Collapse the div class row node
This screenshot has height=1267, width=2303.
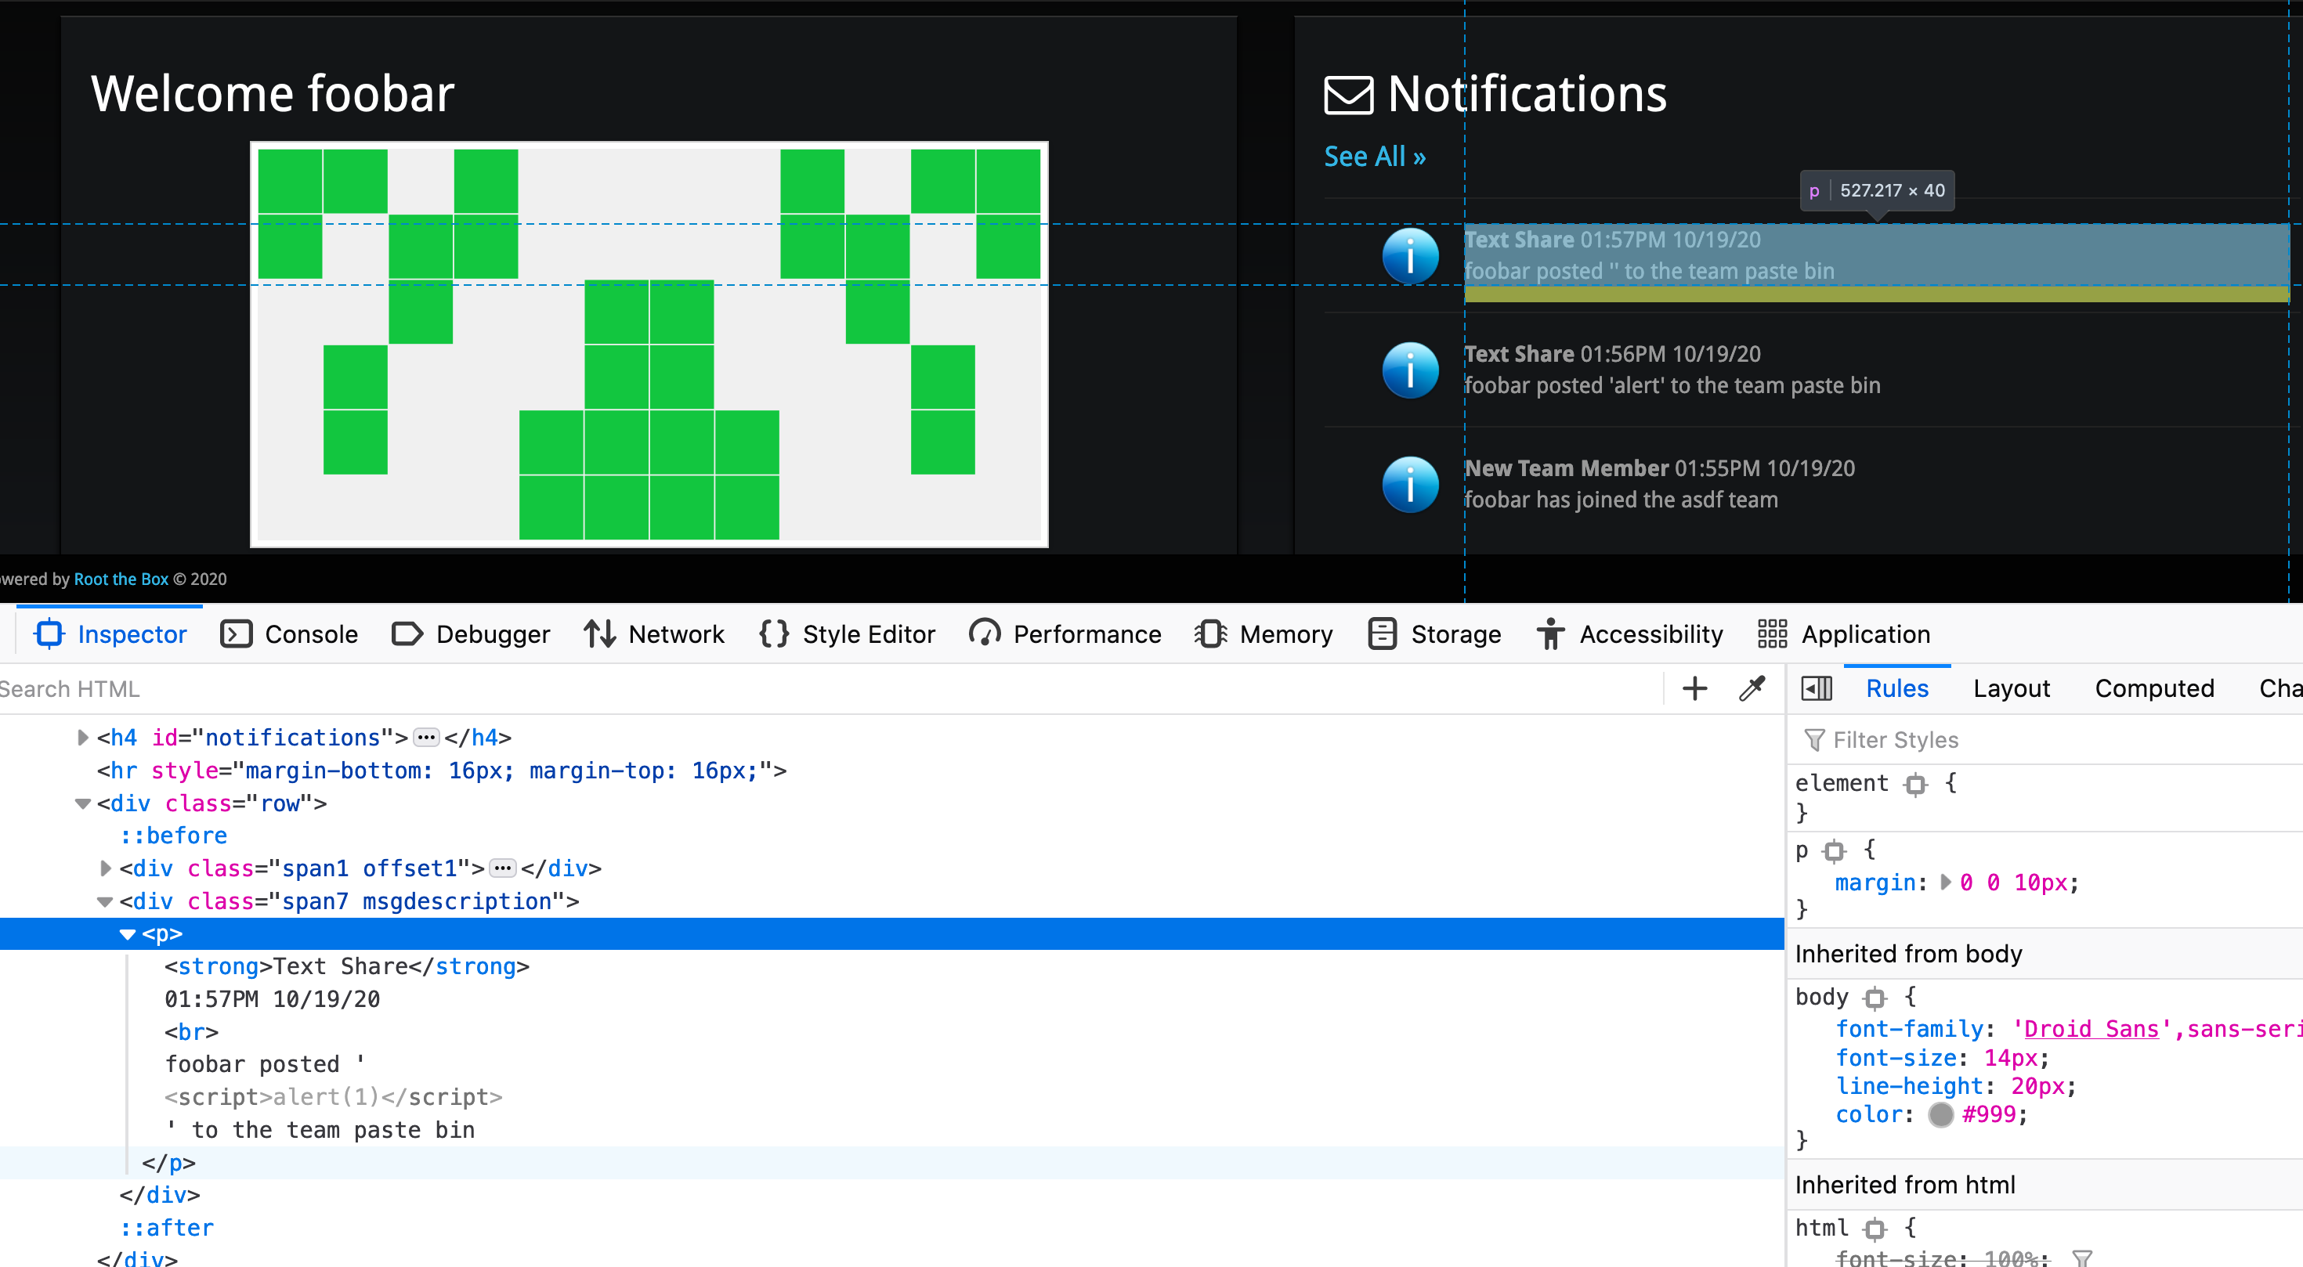[x=83, y=804]
